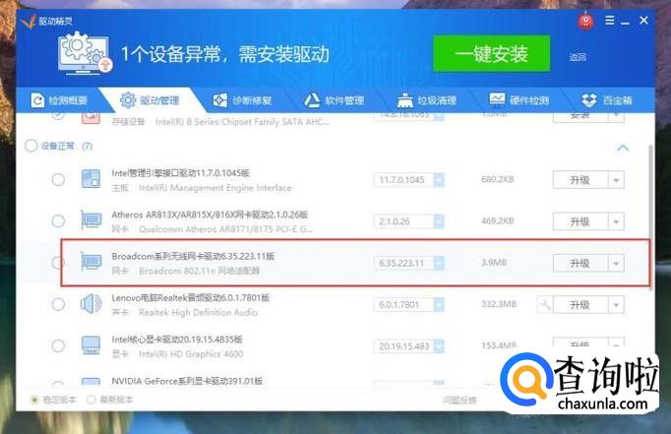This screenshot has height=434, width=671.
Task: Select the Atheros 网卡驱动 row radio
Action: (58, 220)
